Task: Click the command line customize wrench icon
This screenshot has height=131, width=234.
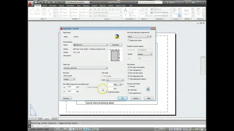Action: [x=29, y=126]
